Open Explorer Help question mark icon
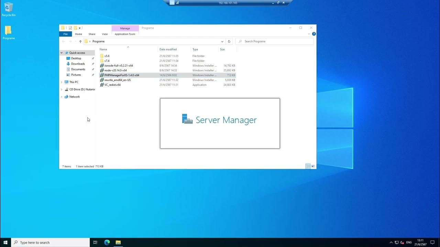Viewport: 440px width, 247px height. pos(314,34)
